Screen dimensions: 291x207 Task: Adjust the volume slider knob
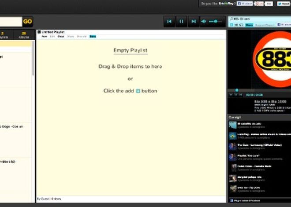pos(216,22)
